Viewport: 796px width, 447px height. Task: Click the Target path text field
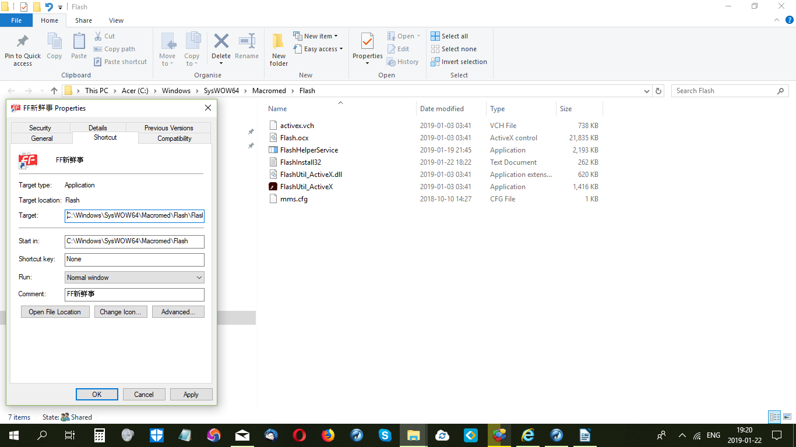pos(135,215)
